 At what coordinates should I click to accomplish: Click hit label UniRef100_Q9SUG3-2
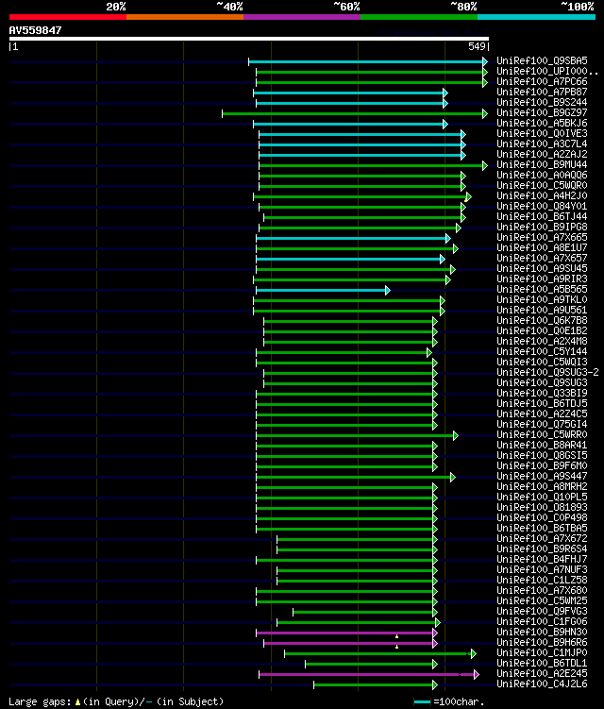coord(547,373)
